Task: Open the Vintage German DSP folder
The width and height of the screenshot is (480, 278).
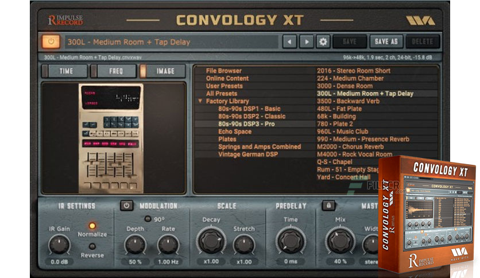Action: pyautogui.click(x=248, y=155)
